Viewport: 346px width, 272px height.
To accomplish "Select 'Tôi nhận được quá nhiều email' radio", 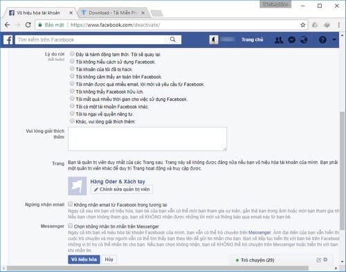I will pyautogui.click(x=72, y=84).
